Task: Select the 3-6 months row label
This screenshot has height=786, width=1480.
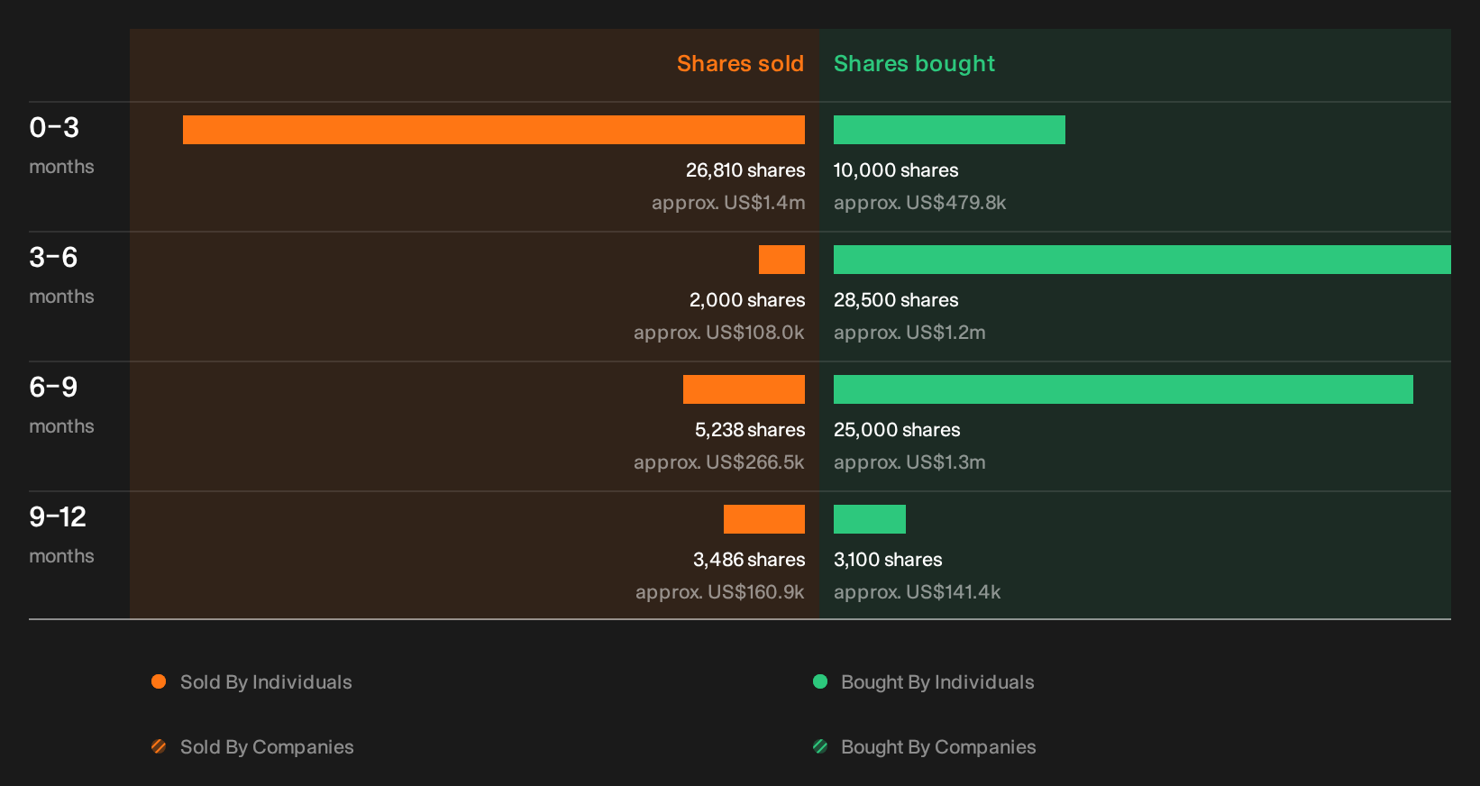Action: coord(61,275)
